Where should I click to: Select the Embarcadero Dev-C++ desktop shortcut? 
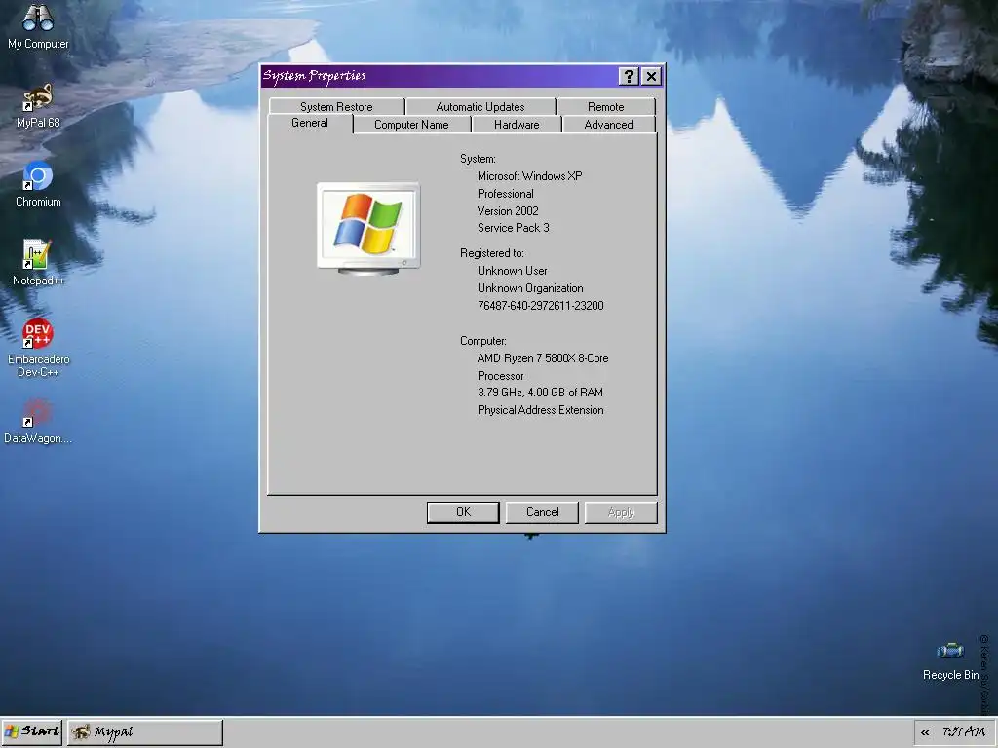point(38,348)
